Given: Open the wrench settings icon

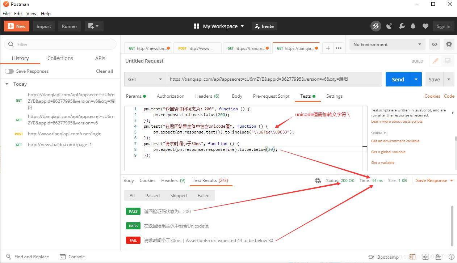Looking at the screenshot, I should [402, 26].
